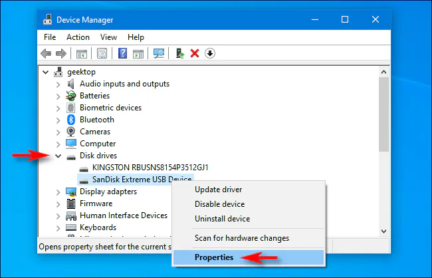Open the File menu
Viewport: 432px width, 278px height.
click(50, 37)
